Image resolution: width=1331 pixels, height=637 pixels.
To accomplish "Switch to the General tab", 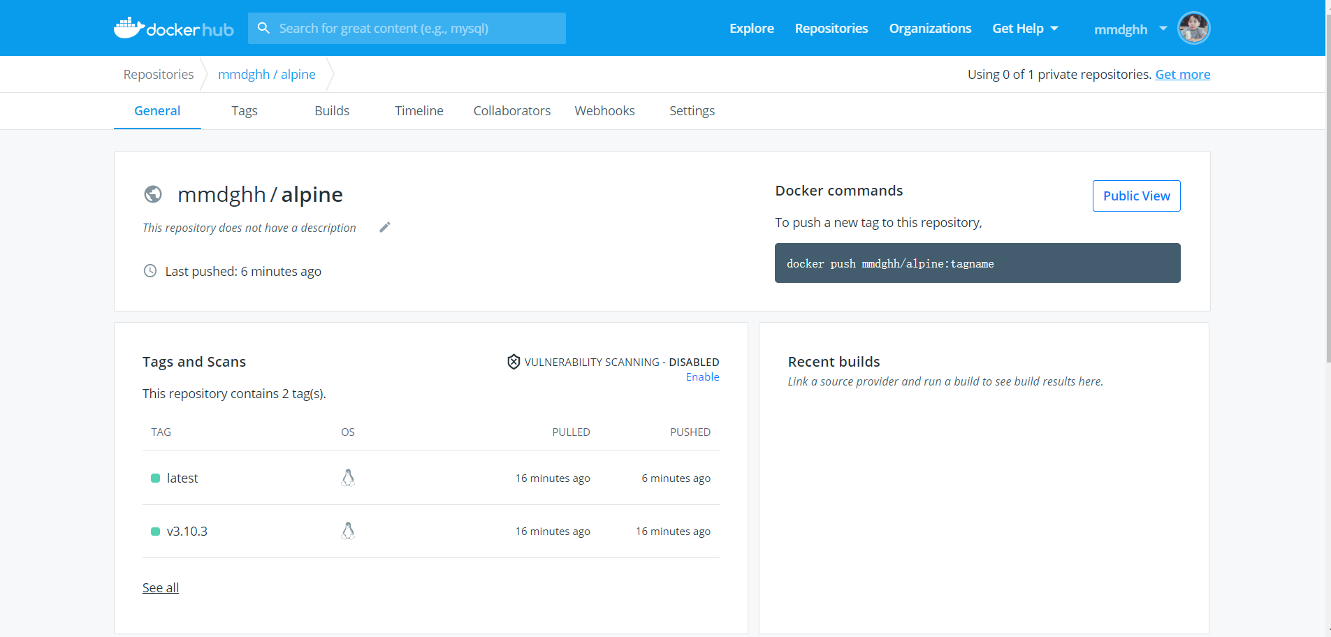I will [x=157, y=111].
